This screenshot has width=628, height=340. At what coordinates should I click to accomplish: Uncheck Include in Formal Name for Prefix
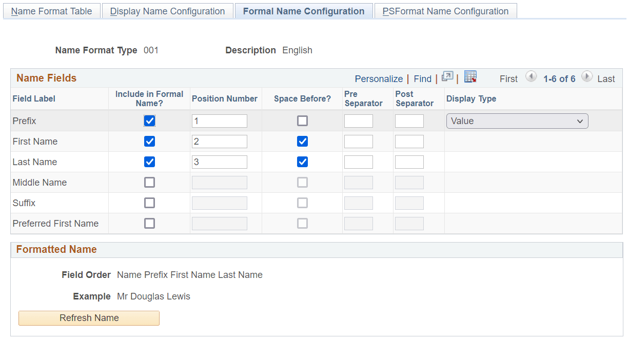pos(149,121)
